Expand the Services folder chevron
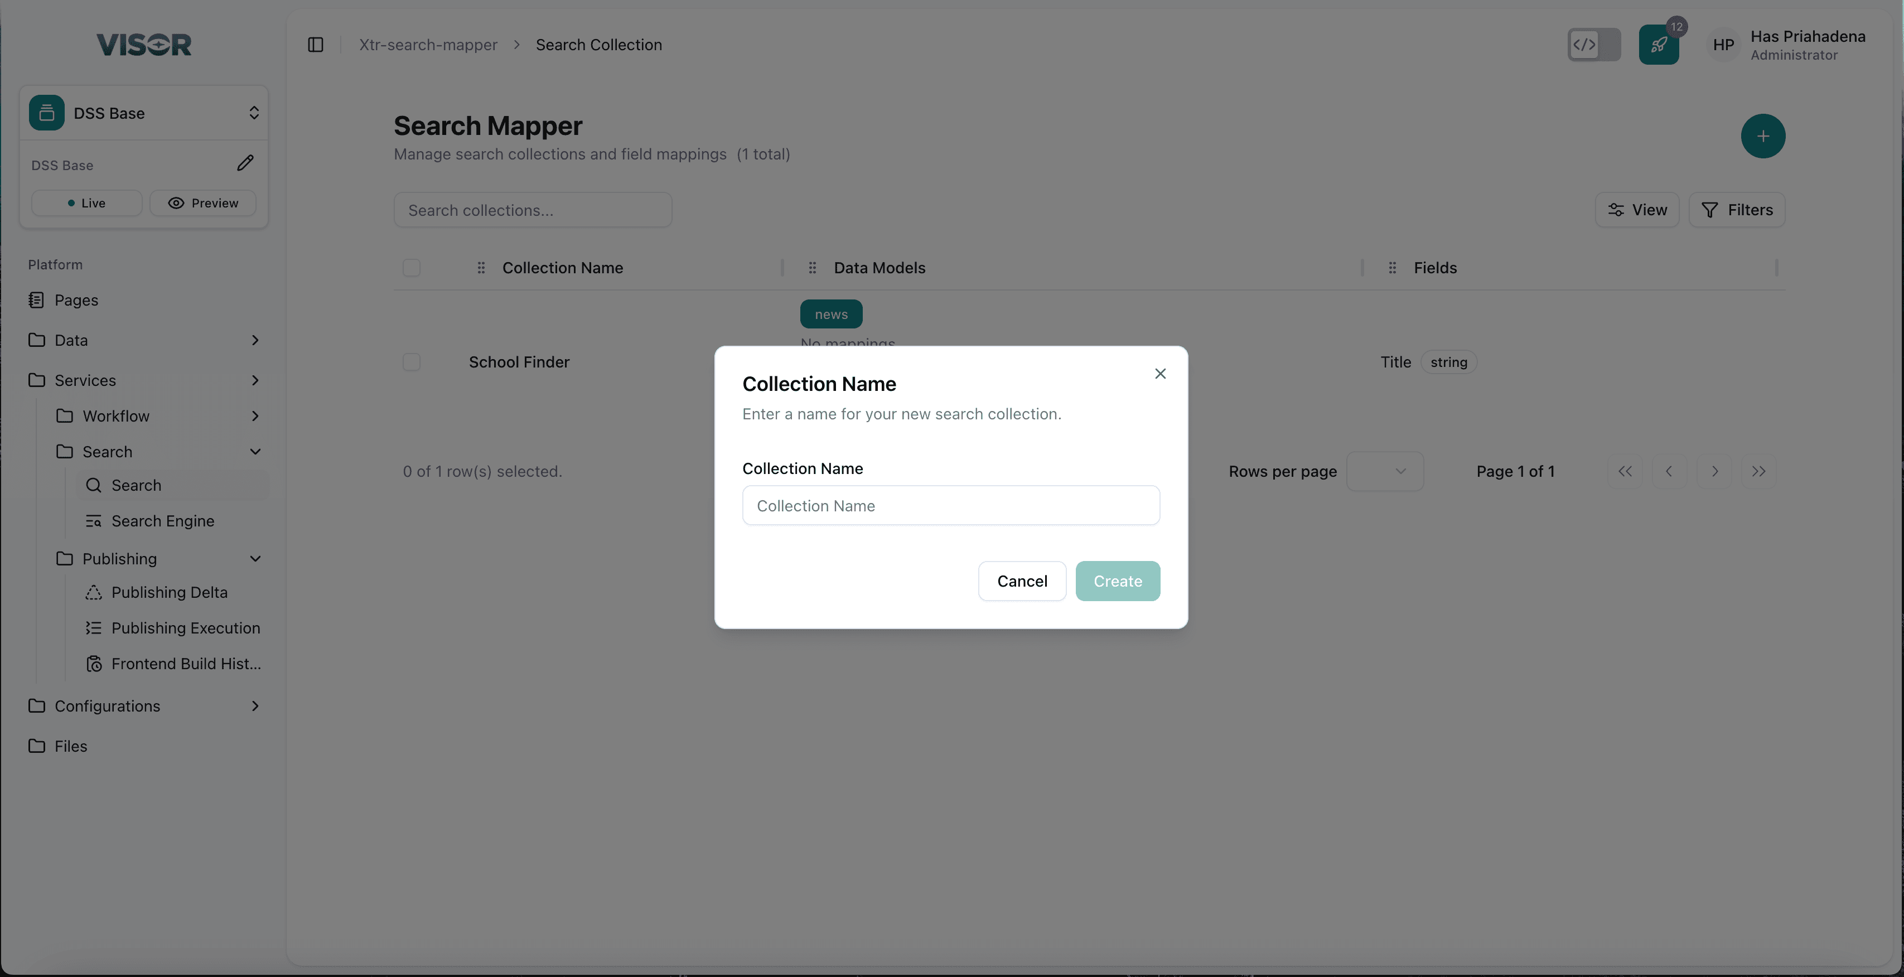 click(x=255, y=381)
